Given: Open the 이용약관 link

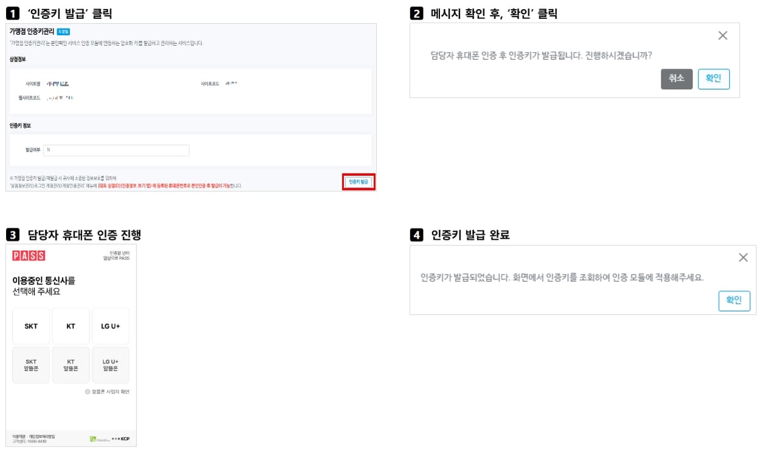Looking at the screenshot, I should (18, 436).
